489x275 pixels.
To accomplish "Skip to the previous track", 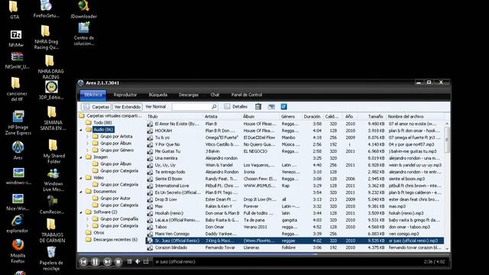I will 83,262.
